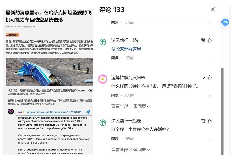The image size is (237, 162).
Task: Click the comments panel scrollbar thumb
Action: (x=222, y=111)
